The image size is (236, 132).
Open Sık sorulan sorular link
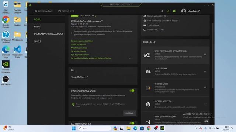(x=79, y=51)
